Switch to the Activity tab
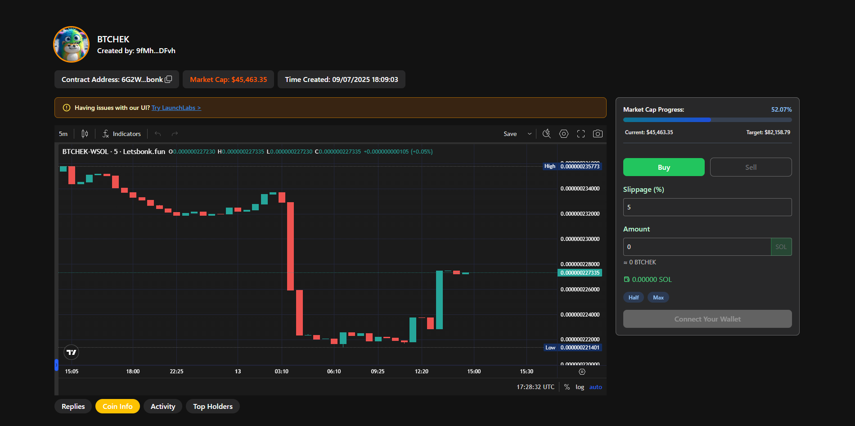Viewport: 855px width, 426px height. tap(163, 406)
